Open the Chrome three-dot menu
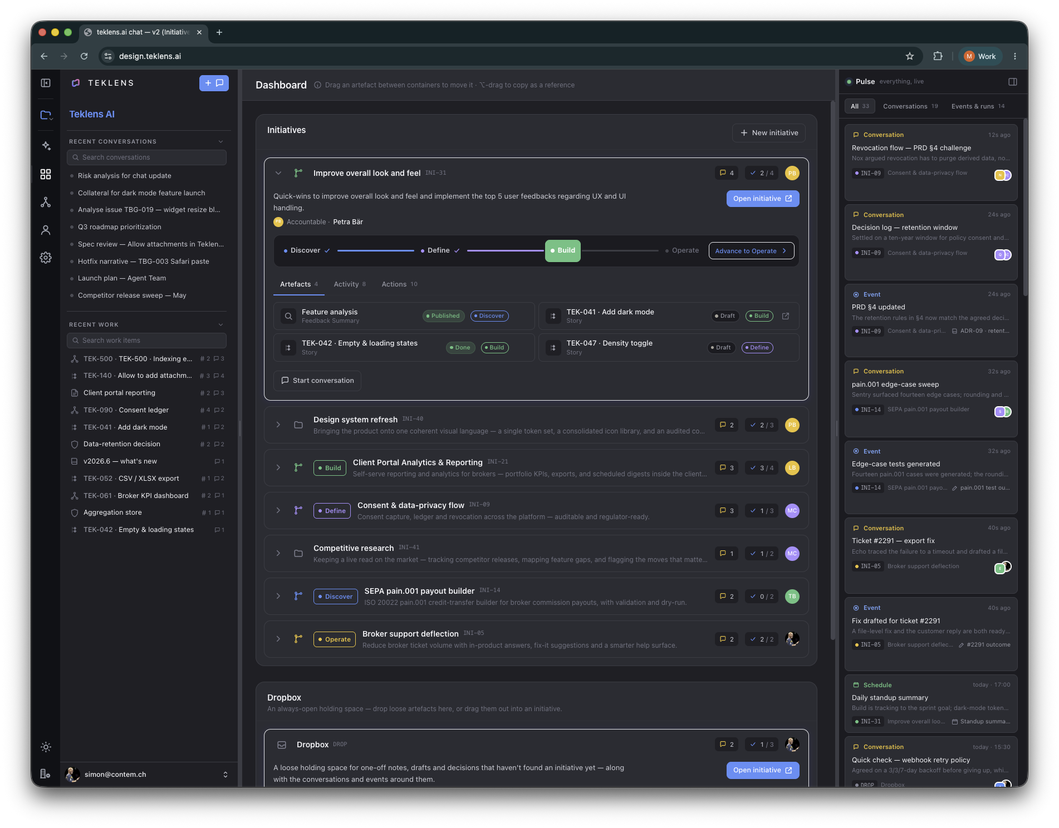 (1015, 56)
